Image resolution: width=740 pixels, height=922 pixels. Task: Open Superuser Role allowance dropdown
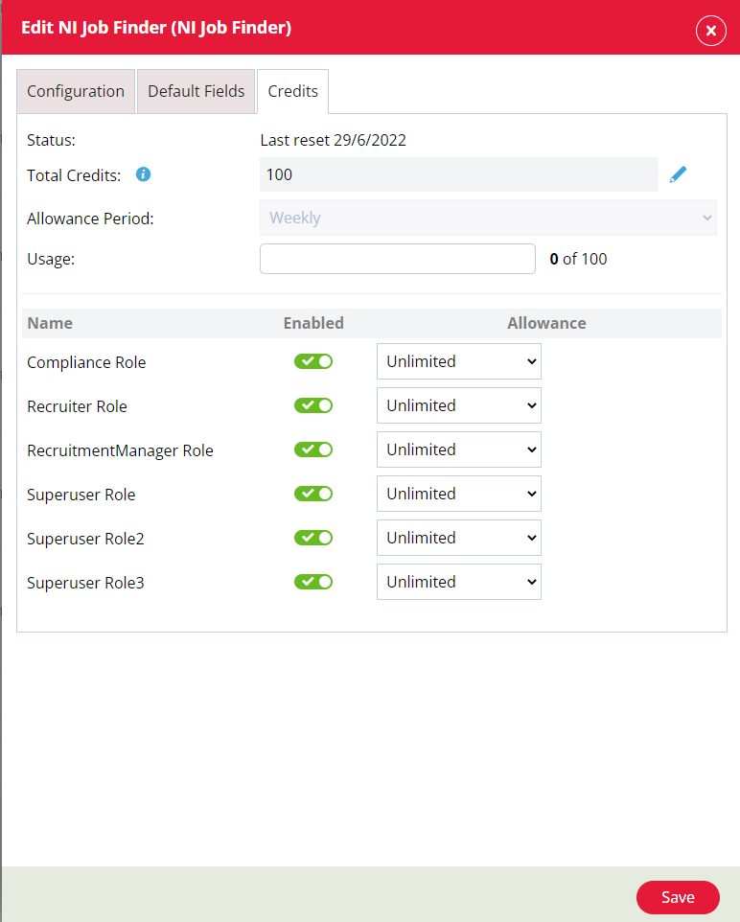pos(459,494)
